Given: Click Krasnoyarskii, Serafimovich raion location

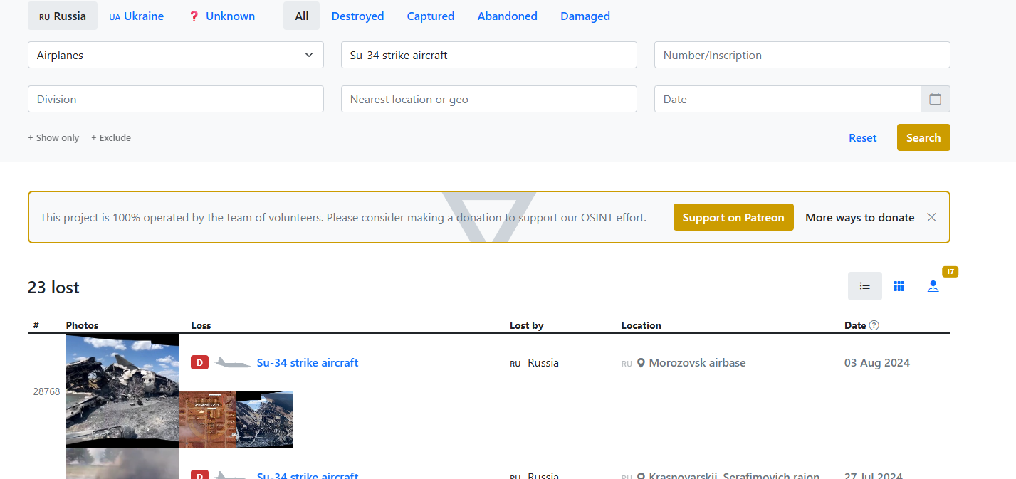Looking at the screenshot, I should tap(734, 475).
